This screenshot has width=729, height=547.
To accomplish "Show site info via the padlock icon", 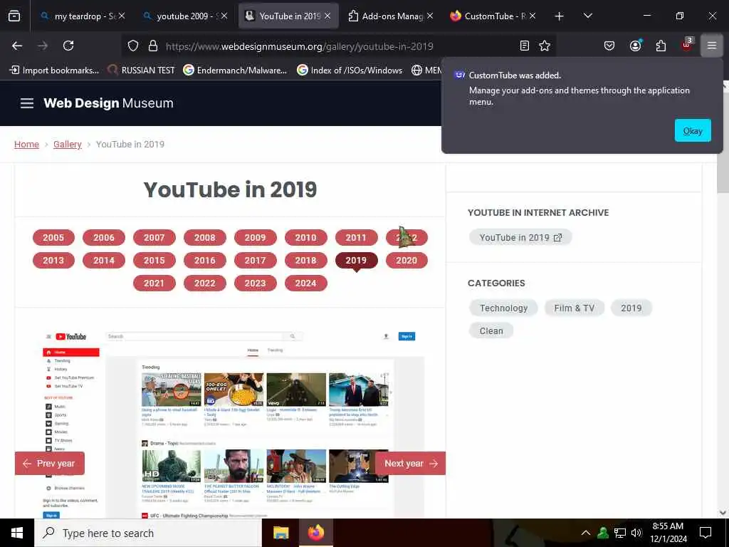I will (x=153, y=46).
